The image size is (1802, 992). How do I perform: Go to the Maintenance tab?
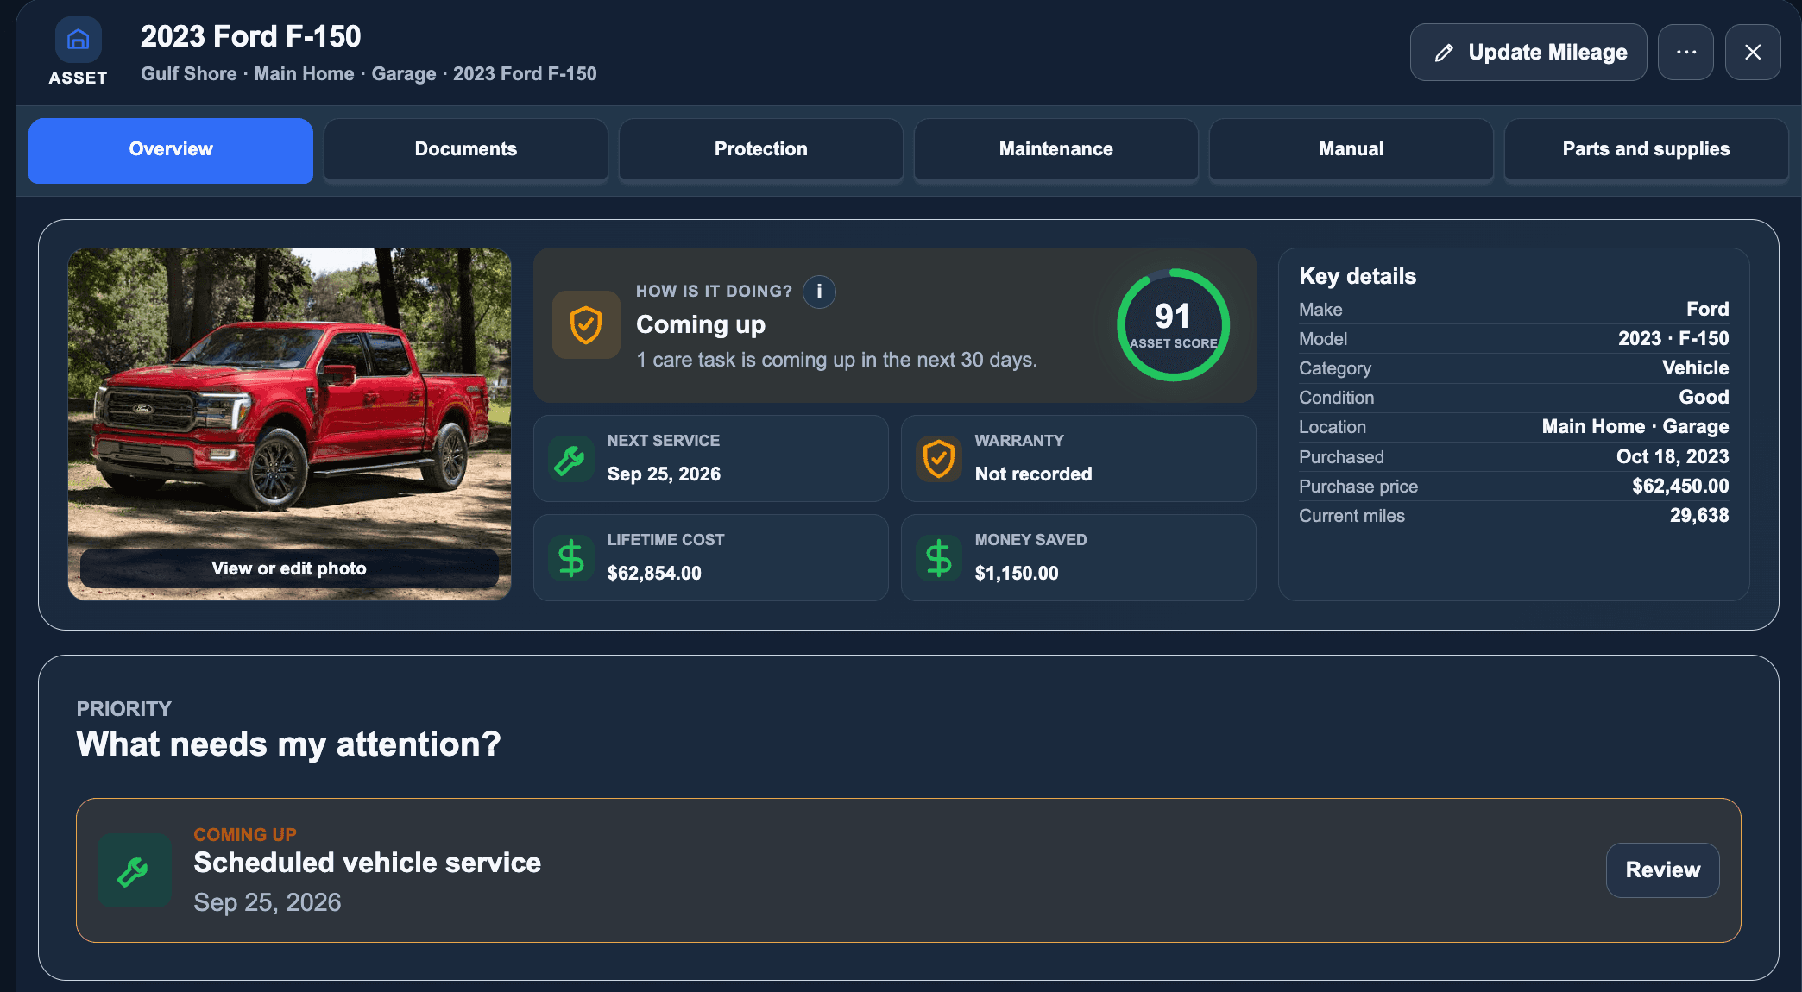tap(1056, 150)
